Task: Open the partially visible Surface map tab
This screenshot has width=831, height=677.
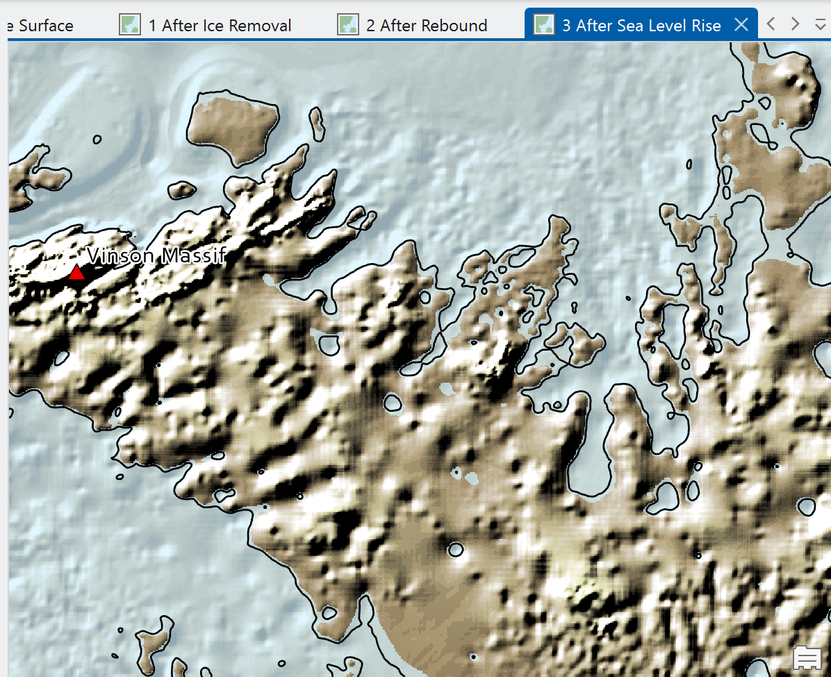Action: 40,25
